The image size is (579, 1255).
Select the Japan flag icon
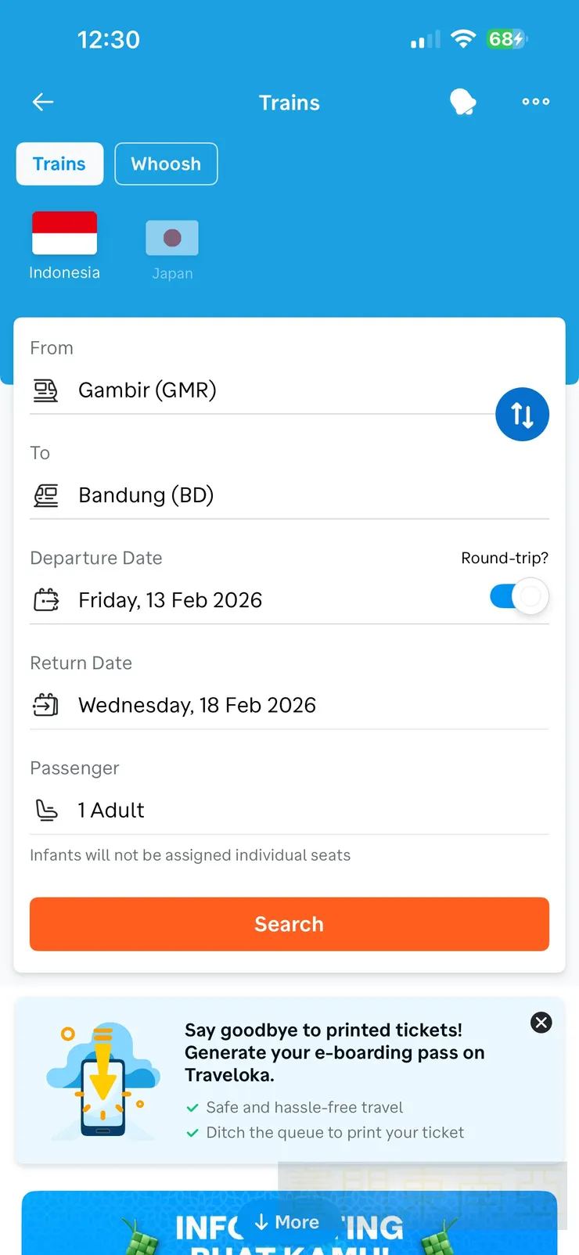tap(172, 238)
